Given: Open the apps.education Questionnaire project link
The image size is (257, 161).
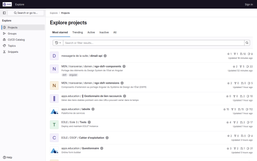Looking at the screenshot, I should [x=80, y=149].
